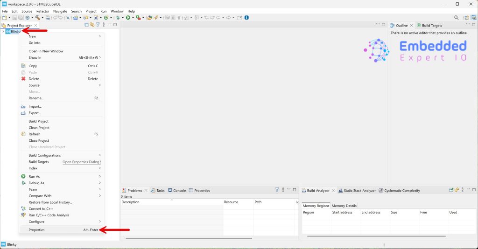Click the blue Information Center icon
Image resolution: width=478 pixels, height=249 pixels.
click(x=246, y=18)
